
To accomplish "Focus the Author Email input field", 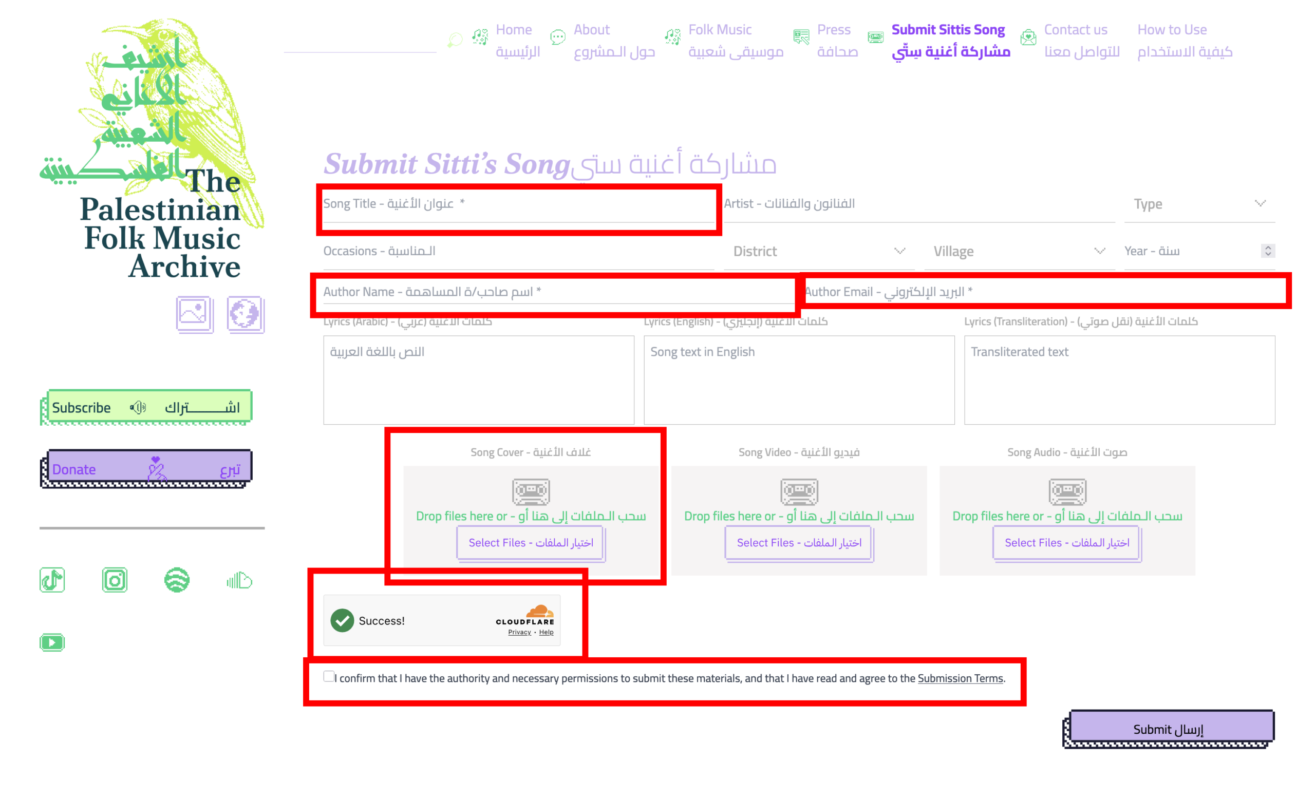I will pyautogui.click(x=1040, y=292).
